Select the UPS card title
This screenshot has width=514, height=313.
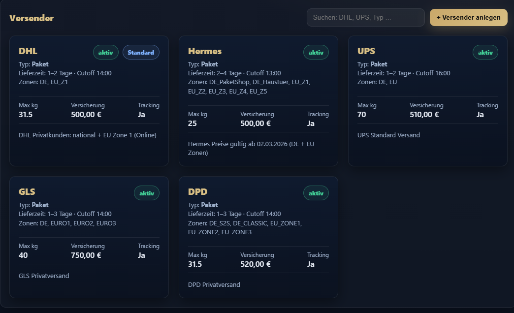(x=366, y=51)
